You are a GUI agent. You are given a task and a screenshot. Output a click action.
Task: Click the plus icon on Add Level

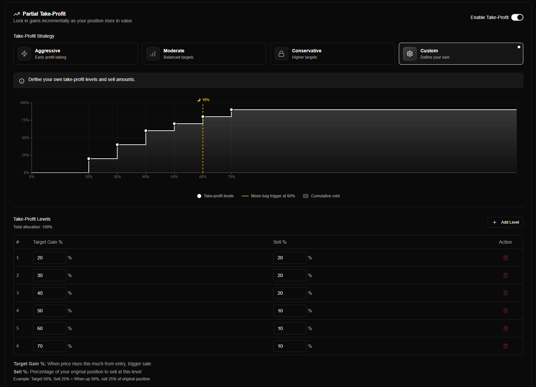tap(495, 222)
